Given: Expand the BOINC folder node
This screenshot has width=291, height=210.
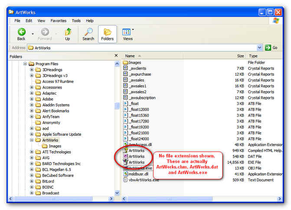Looking at the screenshot, I should pos(32,187).
